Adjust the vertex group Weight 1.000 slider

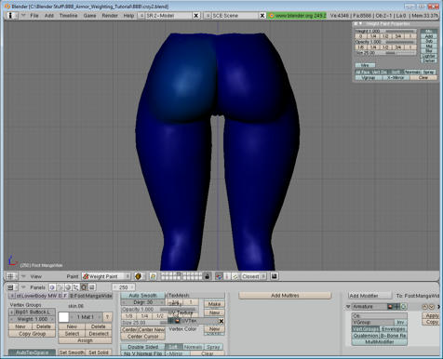[32, 319]
